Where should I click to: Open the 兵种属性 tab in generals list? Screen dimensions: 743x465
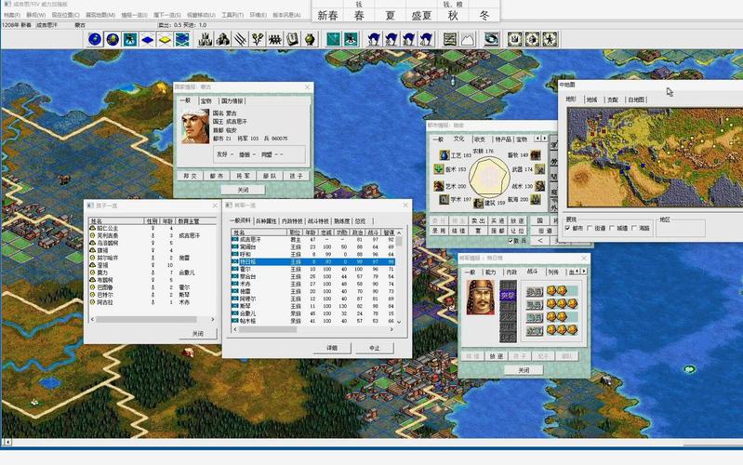[266, 221]
